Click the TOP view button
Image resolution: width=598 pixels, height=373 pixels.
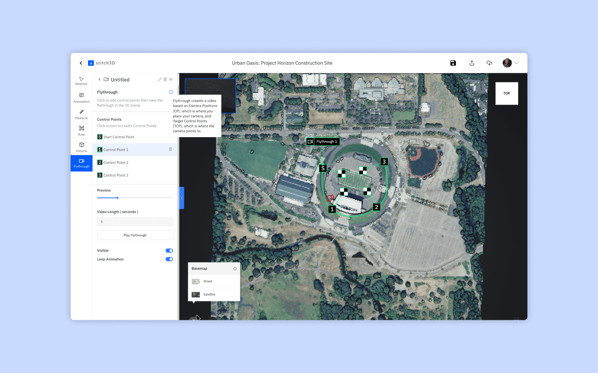coord(507,93)
